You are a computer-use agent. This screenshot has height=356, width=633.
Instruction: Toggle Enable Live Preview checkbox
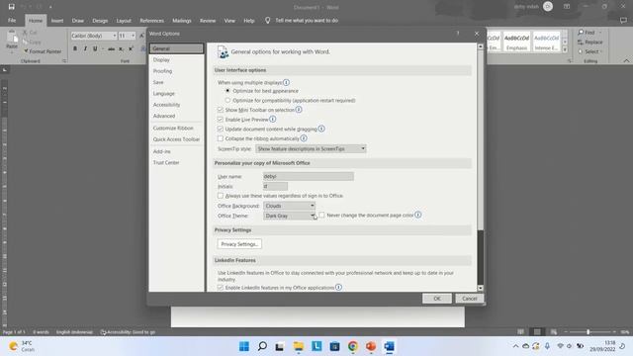(x=220, y=120)
